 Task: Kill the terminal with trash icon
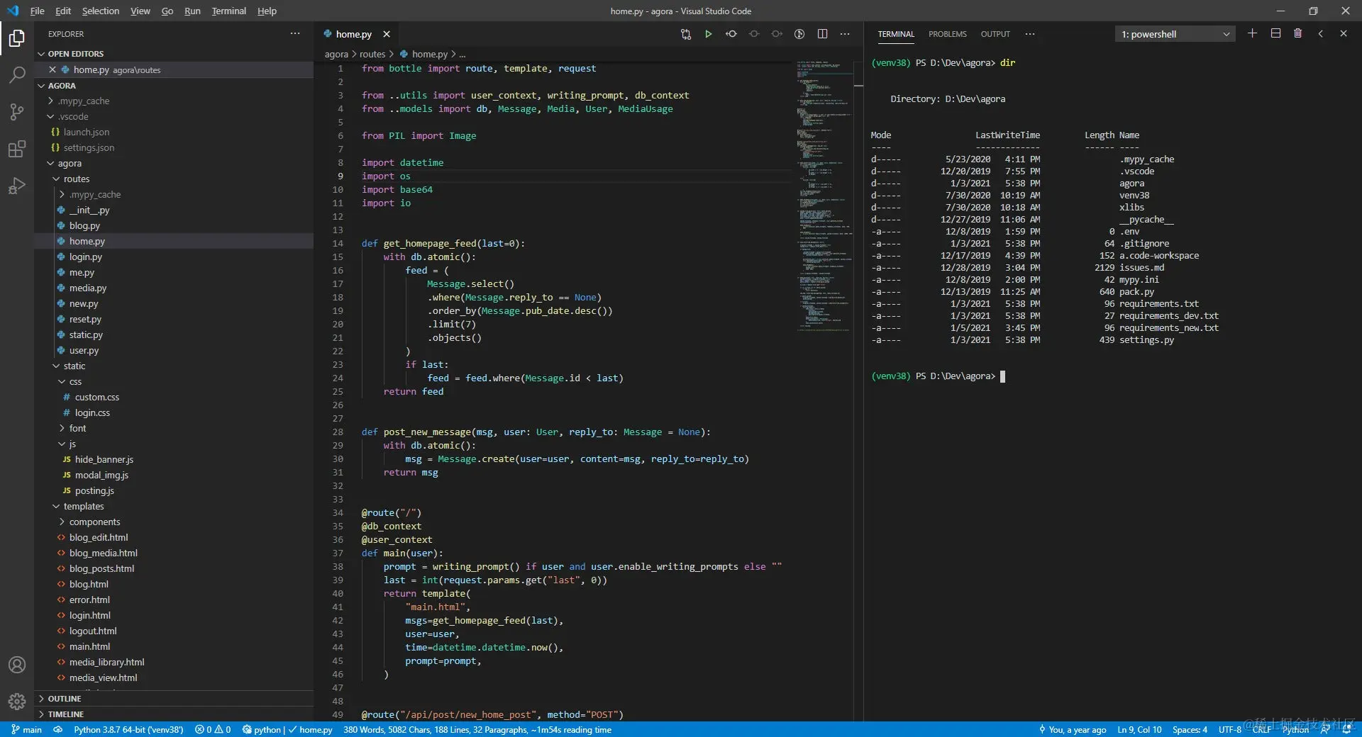[x=1297, y=33]
